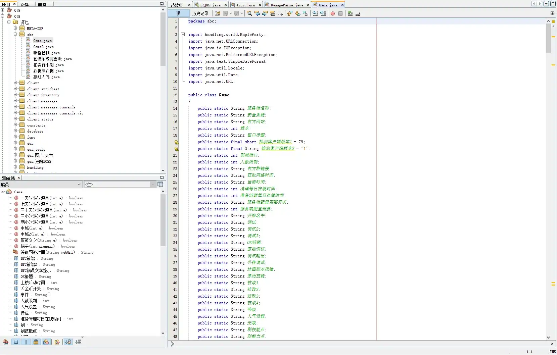Screen dimensions: 557x355
Task: Click the Previous Bookmark up-arrow icon
Action: coord(290,13)
